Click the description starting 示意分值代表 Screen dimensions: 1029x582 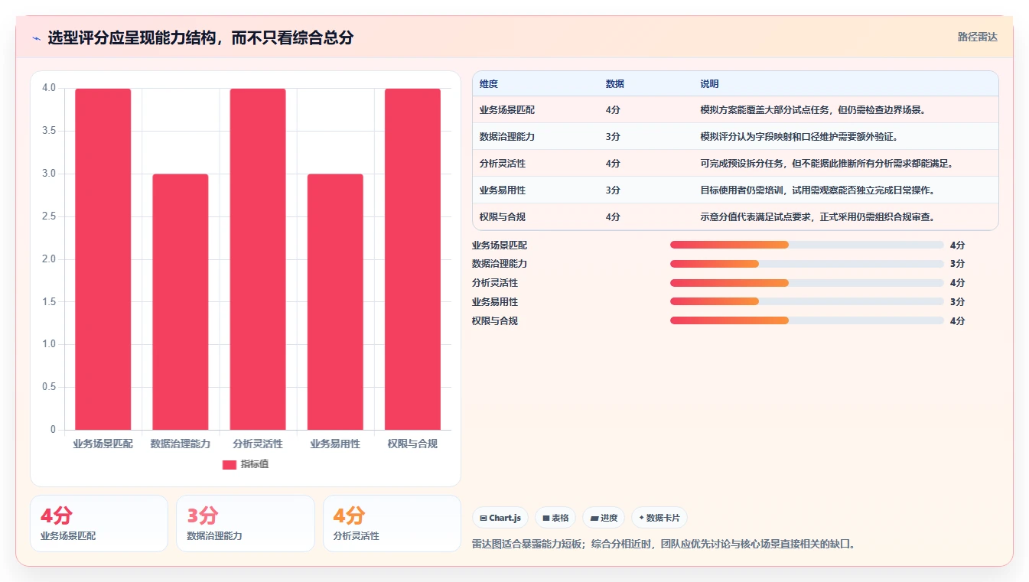818,217
